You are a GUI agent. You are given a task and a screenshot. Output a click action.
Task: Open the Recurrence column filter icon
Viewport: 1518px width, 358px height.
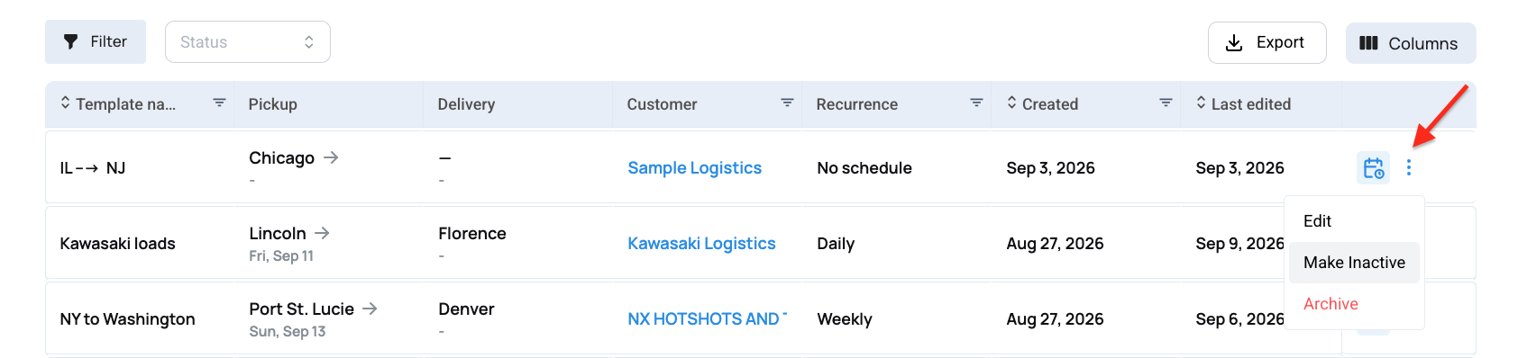(976, 103)
